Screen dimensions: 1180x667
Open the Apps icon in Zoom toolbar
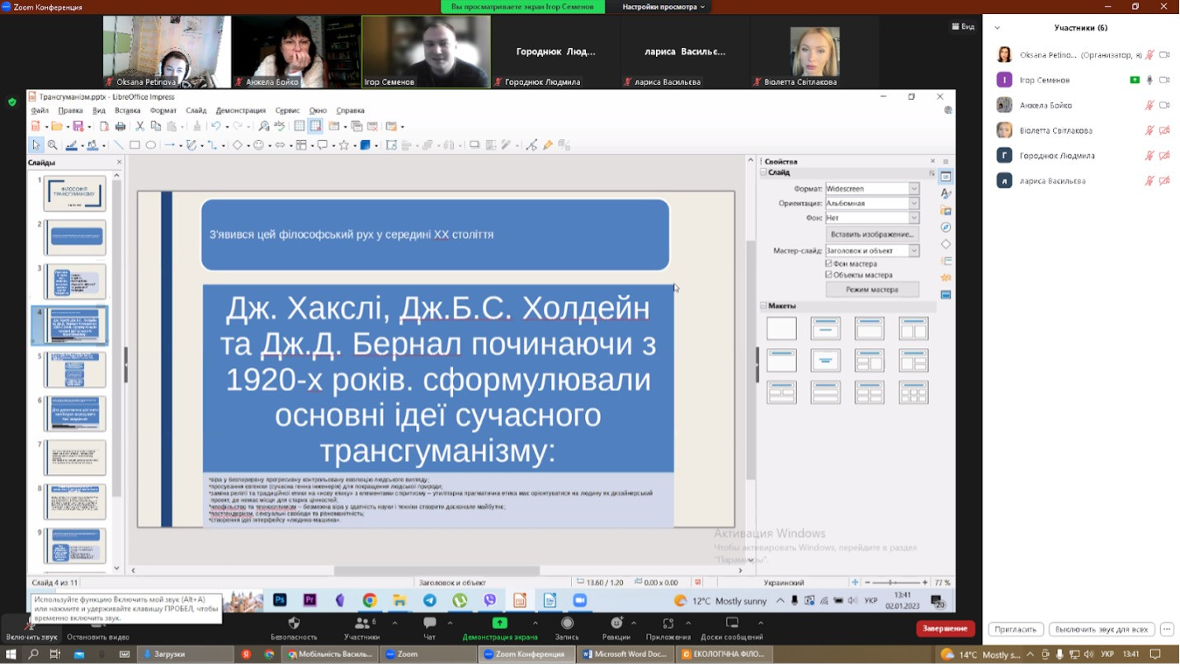coord(668,623)
